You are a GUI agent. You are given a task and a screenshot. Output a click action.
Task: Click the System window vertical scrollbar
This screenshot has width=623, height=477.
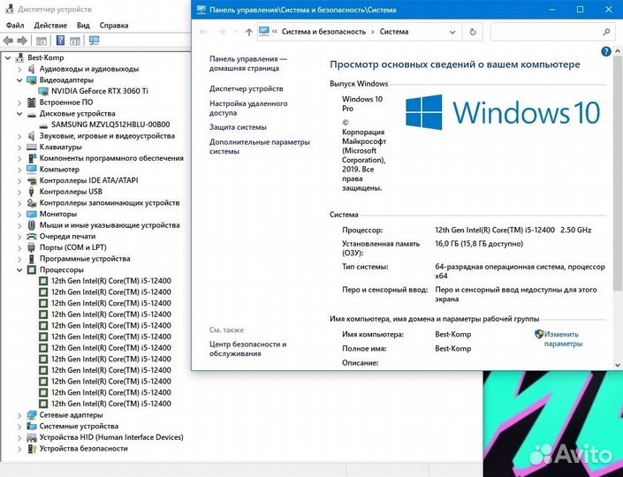coord(618,173)
